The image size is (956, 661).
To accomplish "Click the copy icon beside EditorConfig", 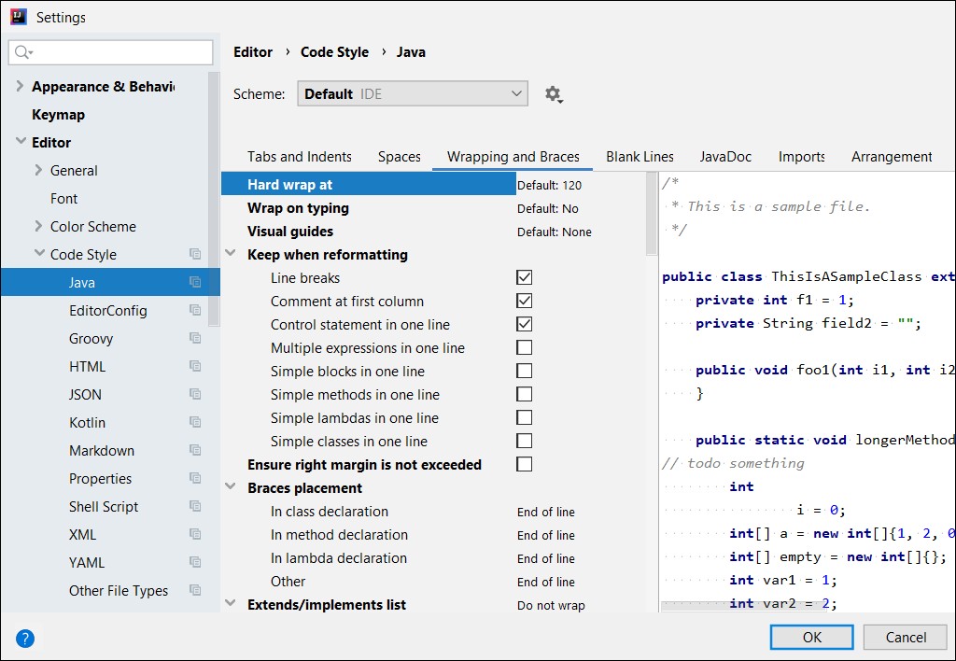I will coord(195,310).
